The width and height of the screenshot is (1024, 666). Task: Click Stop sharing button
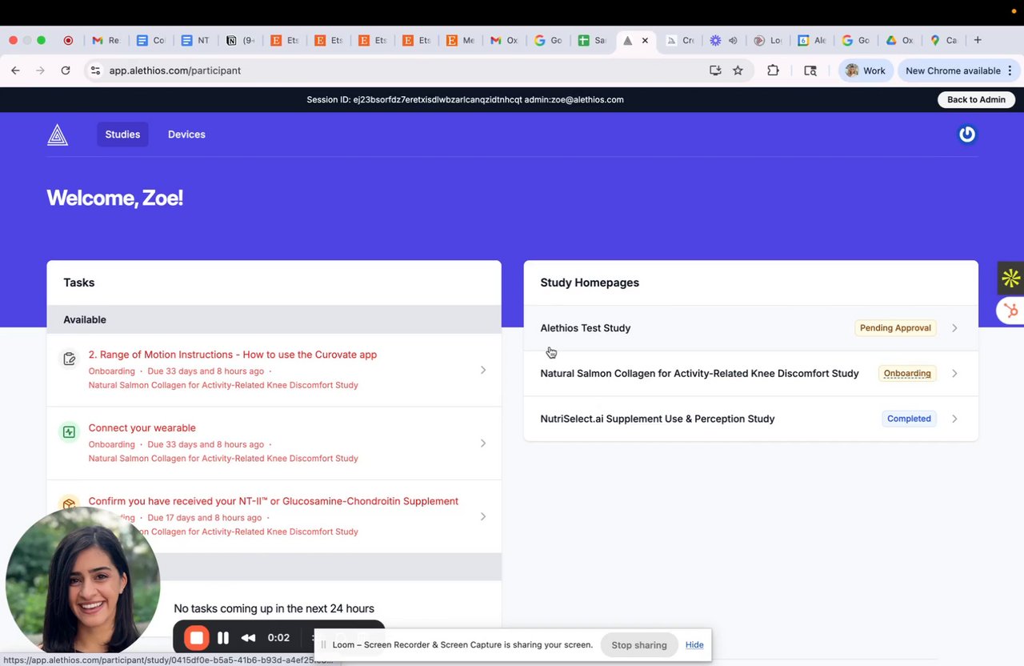tap(639, 645)
